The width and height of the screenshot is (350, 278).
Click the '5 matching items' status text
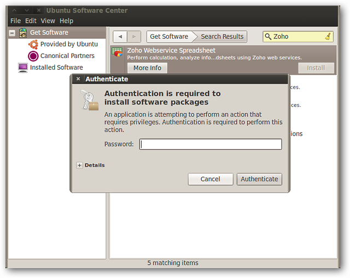[173, 263]
